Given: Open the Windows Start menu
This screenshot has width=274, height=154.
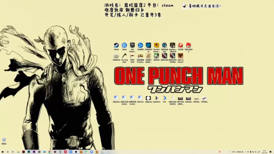Looking at the screenshot, I should click(2, 152).
